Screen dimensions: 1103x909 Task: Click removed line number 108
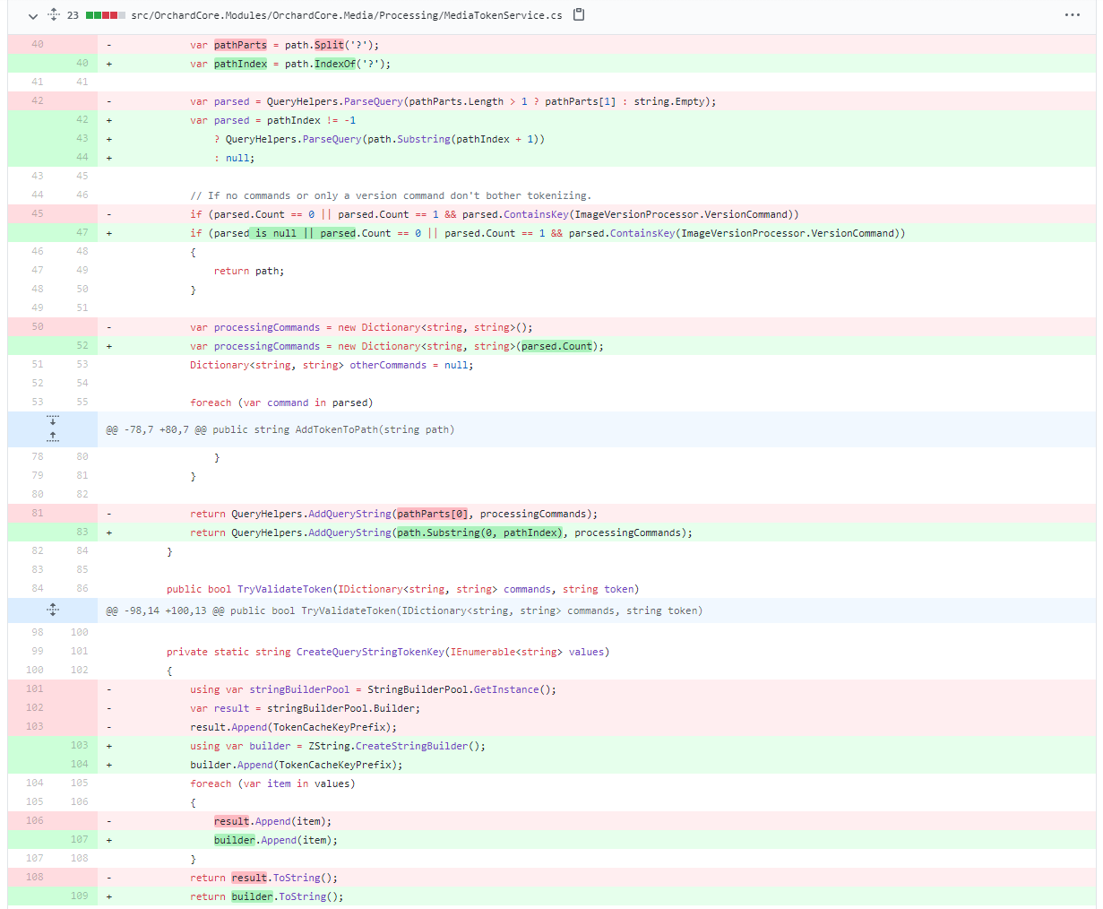[34, 878]
